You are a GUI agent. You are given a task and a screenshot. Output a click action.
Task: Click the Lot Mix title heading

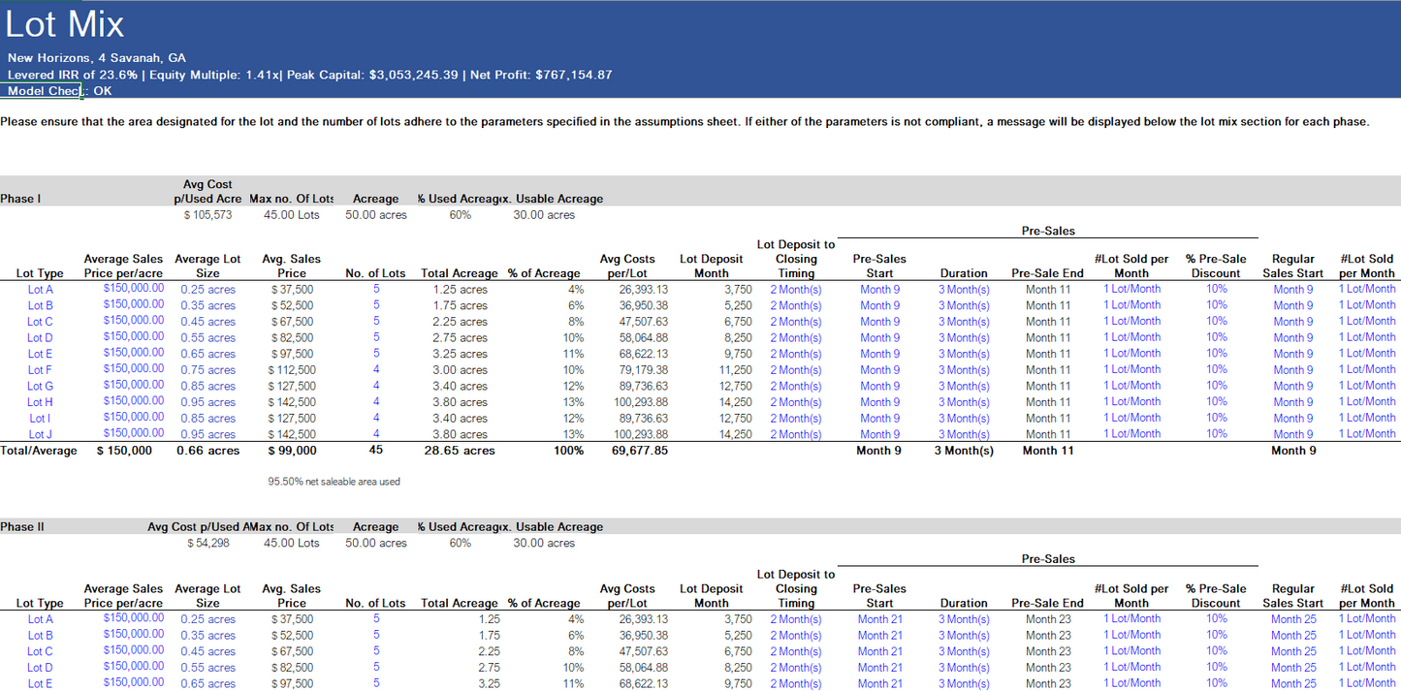[65, 24]
